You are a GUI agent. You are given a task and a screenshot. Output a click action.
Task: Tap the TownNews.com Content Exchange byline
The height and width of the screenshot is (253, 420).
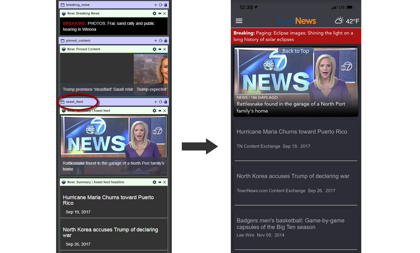coord(271,191)
